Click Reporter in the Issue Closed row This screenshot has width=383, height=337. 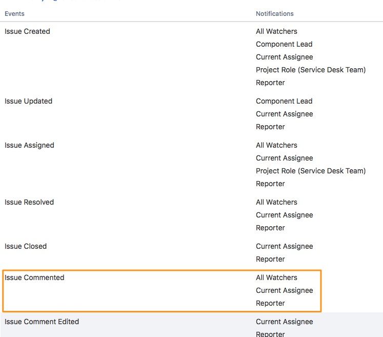(270, 259)
